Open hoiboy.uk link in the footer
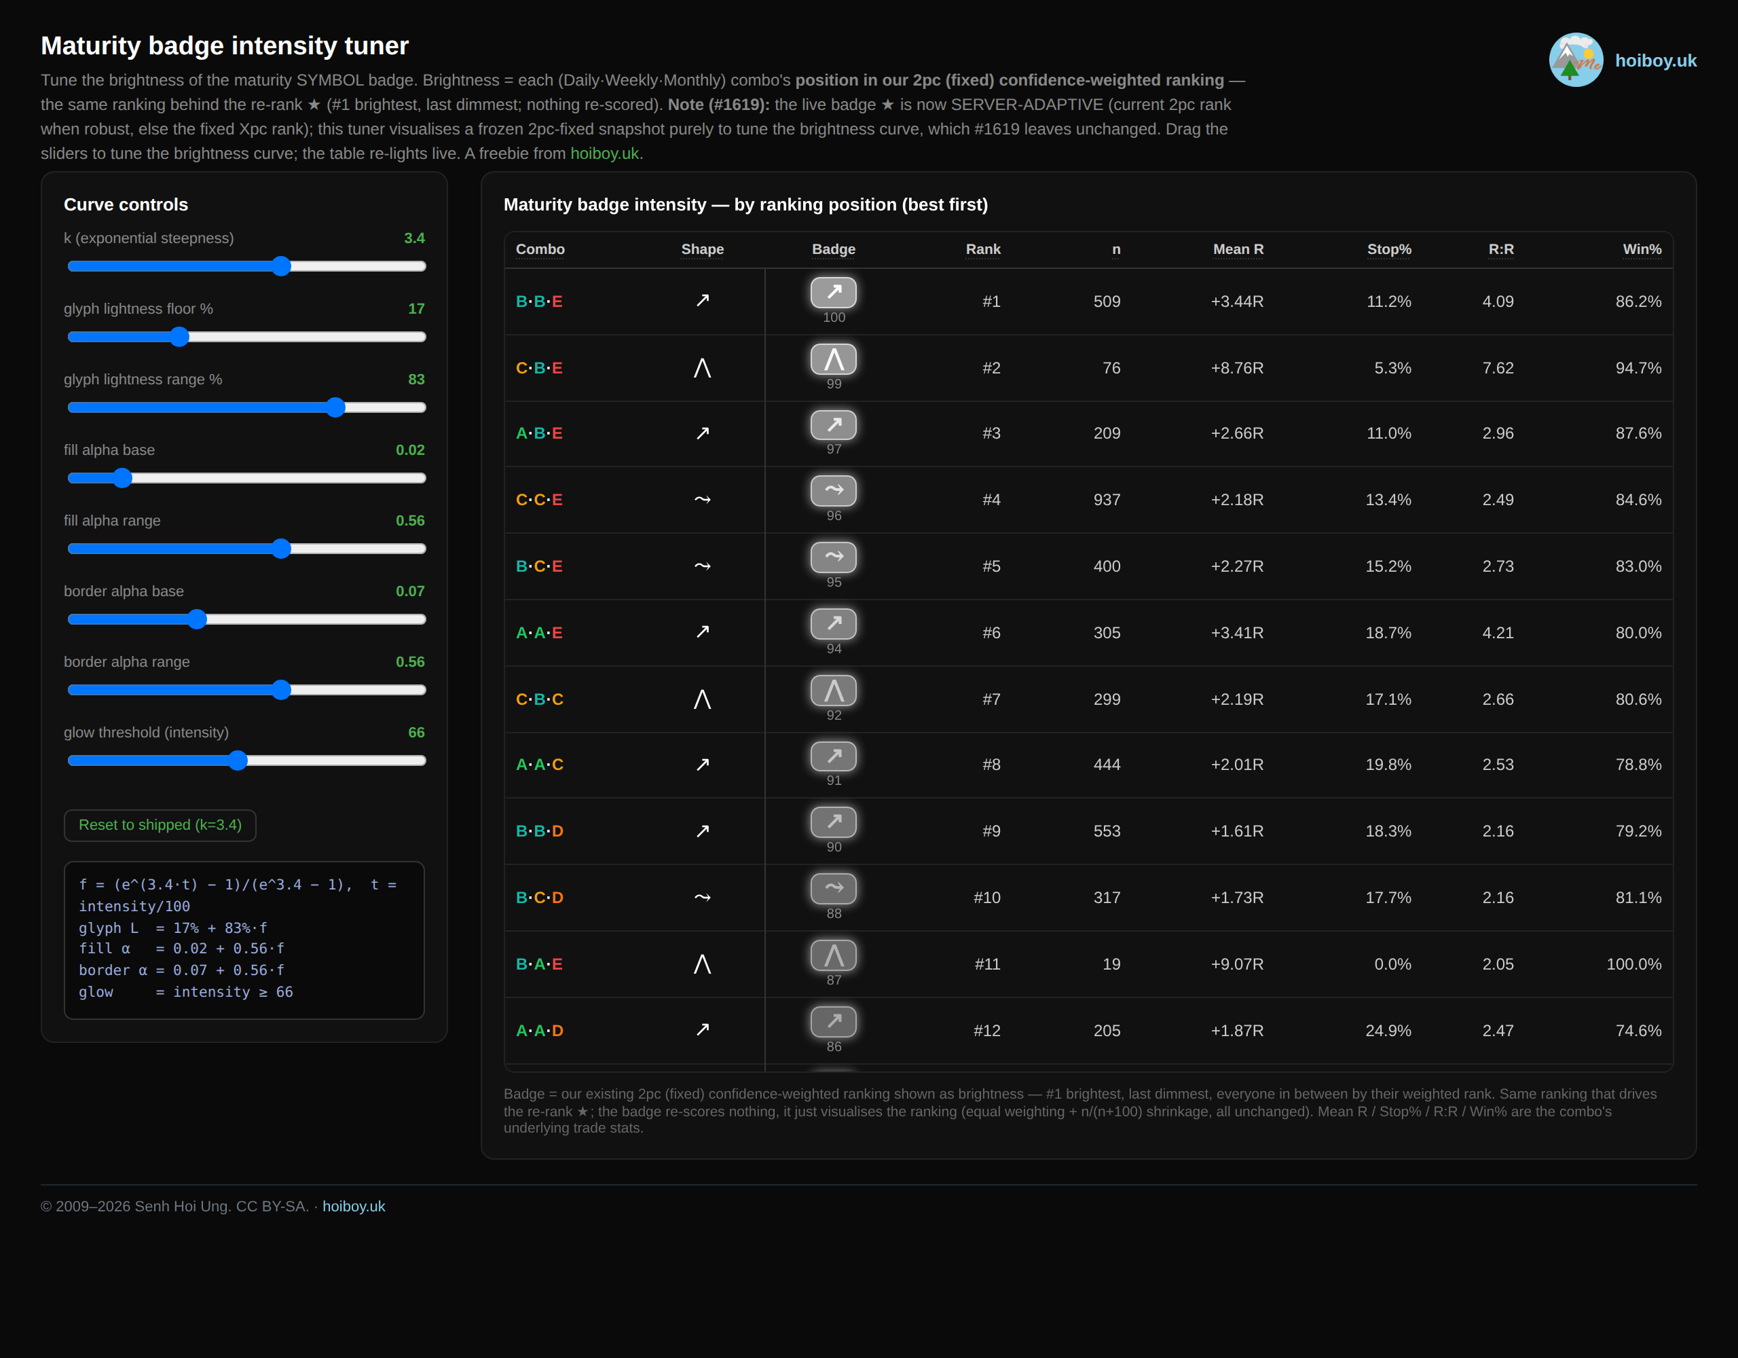 (x=353, y=1206)
